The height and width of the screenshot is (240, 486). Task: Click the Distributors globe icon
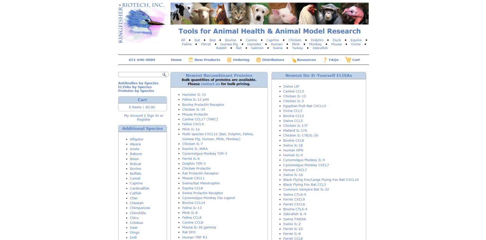[x=258, y=60]
